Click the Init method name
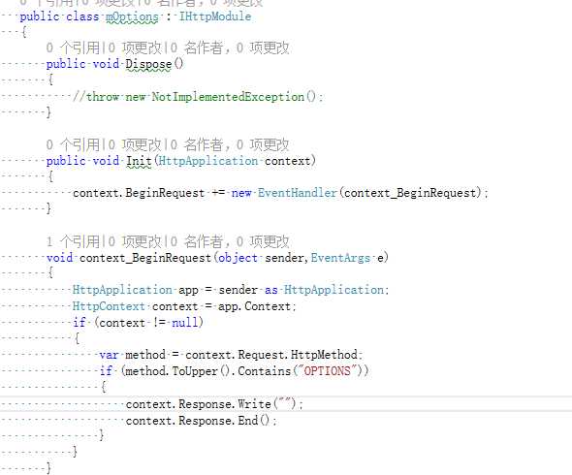Viewport: 572px width, 475px height. [139, 161]
